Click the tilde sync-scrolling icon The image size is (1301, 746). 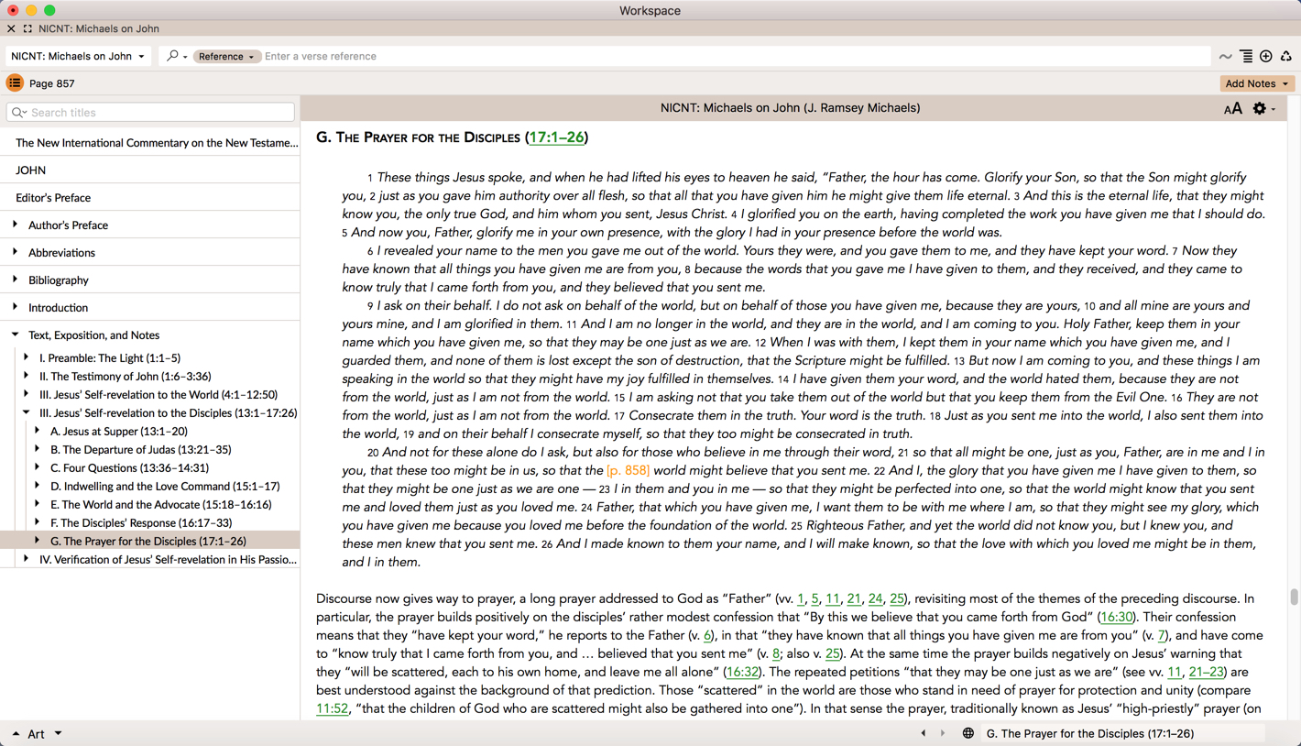pyautogui.click(x=1225, y=57)
